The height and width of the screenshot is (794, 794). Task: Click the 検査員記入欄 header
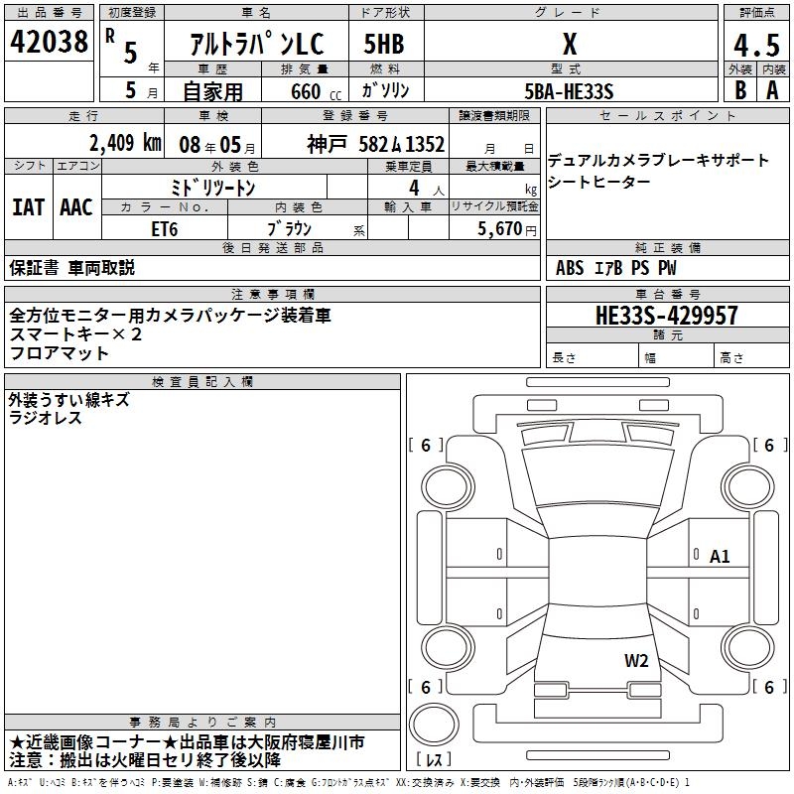click(x=202, y=382)
